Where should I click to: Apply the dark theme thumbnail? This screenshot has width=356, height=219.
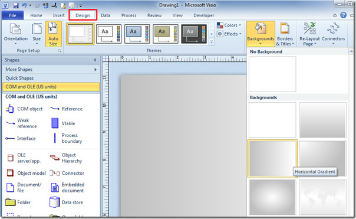coord(194,34)
